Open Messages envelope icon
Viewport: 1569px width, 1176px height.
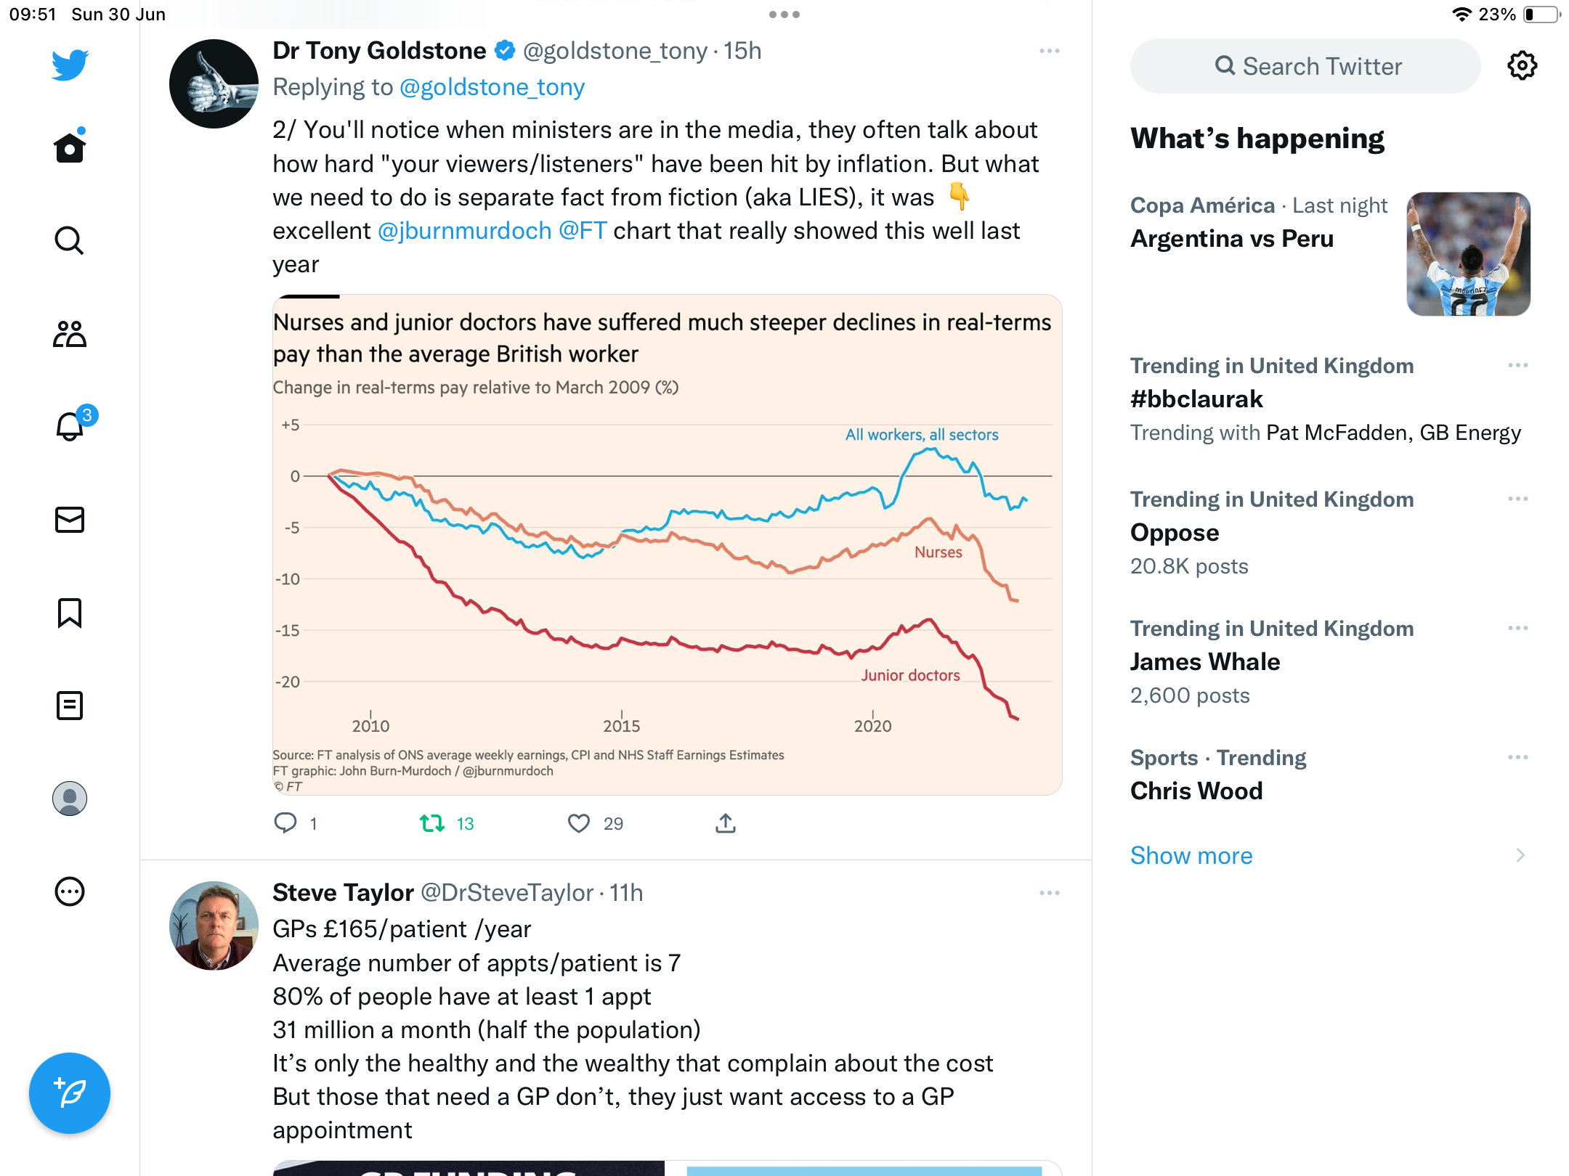70,520
